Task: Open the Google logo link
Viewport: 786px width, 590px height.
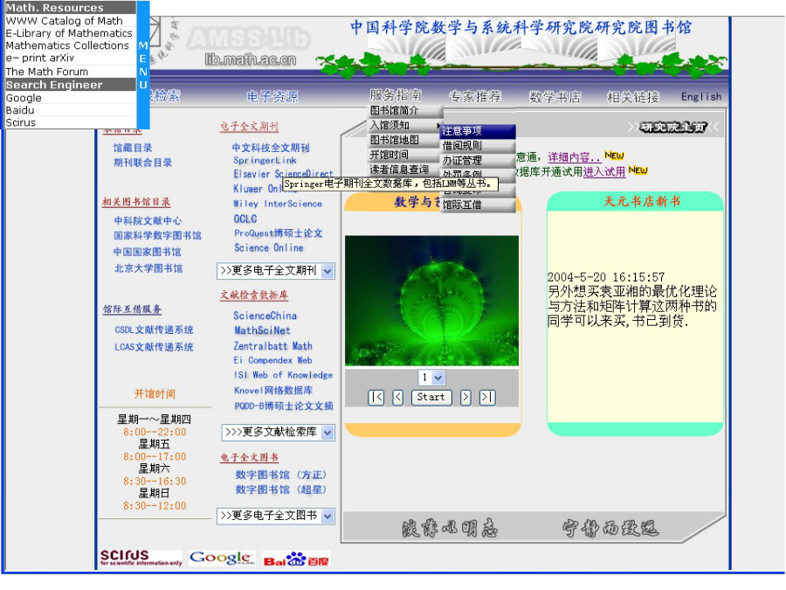Action: pyautogui.click(x=222, y=558)
